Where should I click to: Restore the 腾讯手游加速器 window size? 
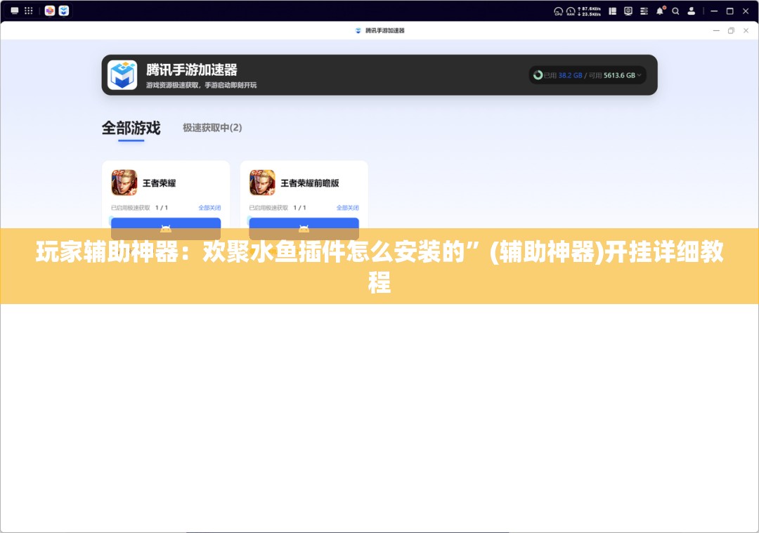(731, 30)
